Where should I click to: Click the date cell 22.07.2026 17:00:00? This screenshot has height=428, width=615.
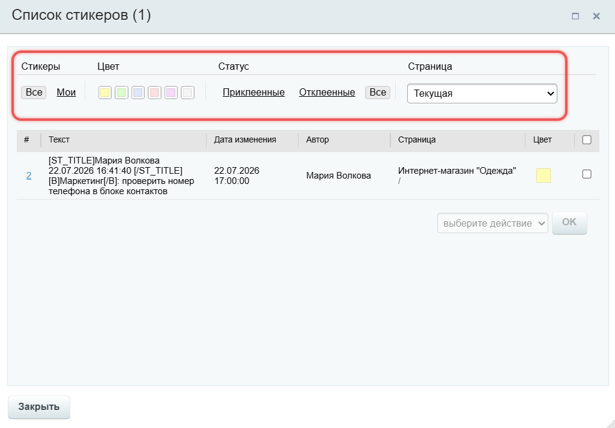pos(237,176)
